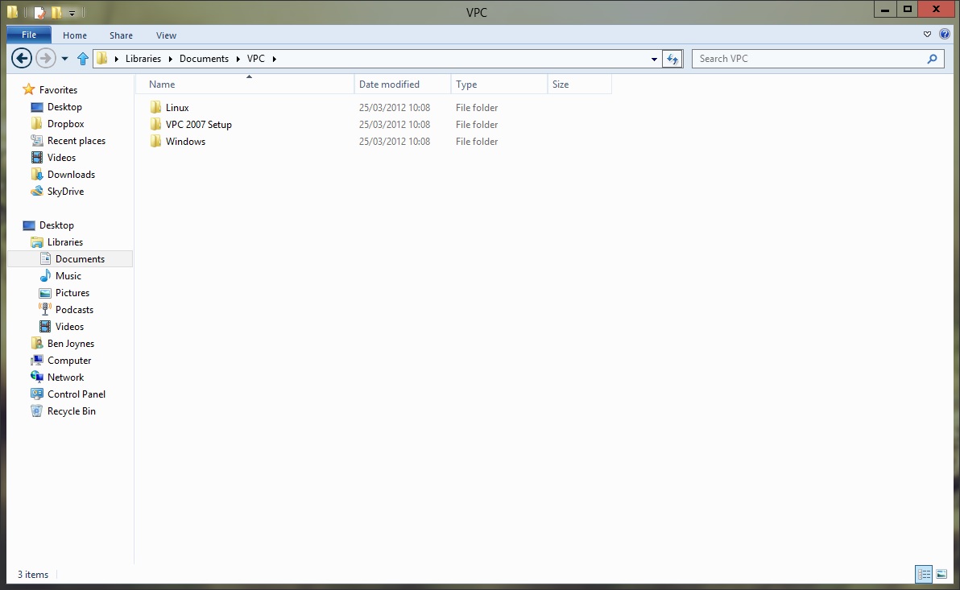960x590 pixels.
Task: Click the SkyDrive cloud icon
Action: coord(37,191)
